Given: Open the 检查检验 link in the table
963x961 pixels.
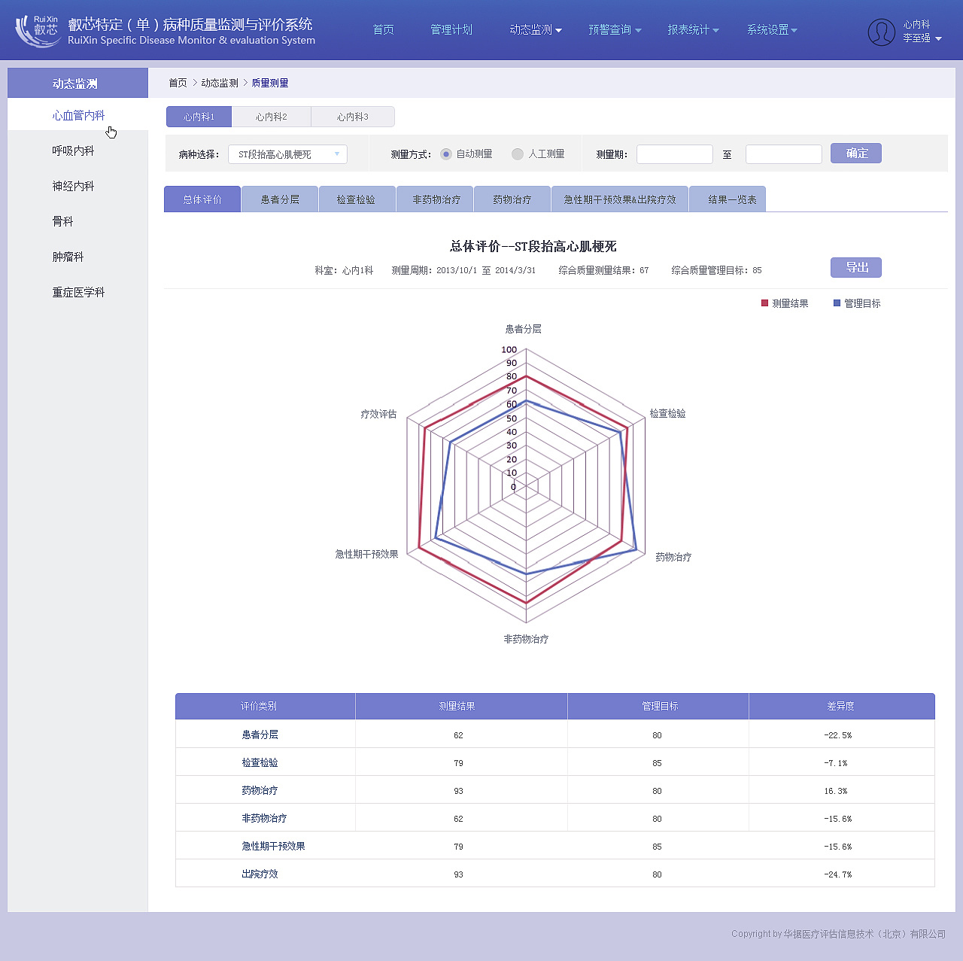Looking at the screenshot, I should pyautogui.click(x=260, y=762).
